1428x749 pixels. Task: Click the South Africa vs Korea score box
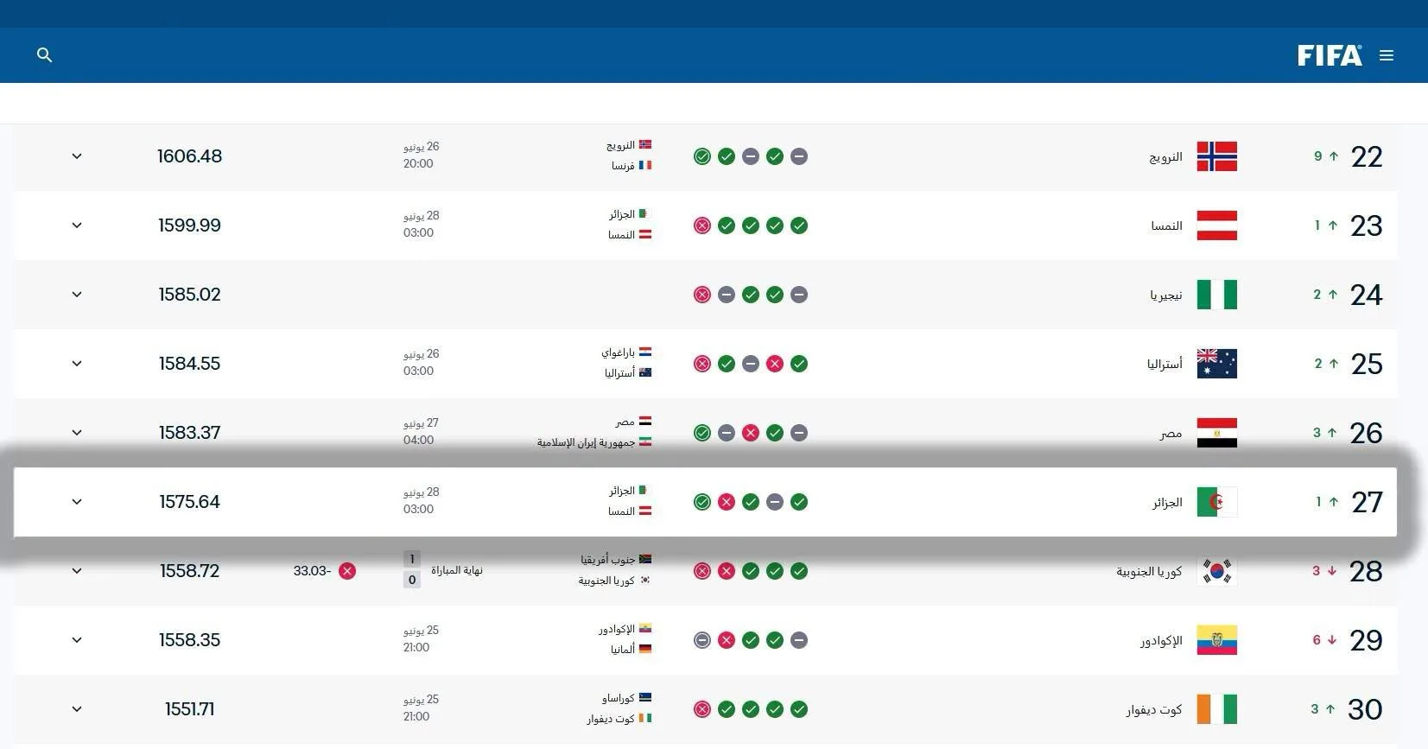412,569
